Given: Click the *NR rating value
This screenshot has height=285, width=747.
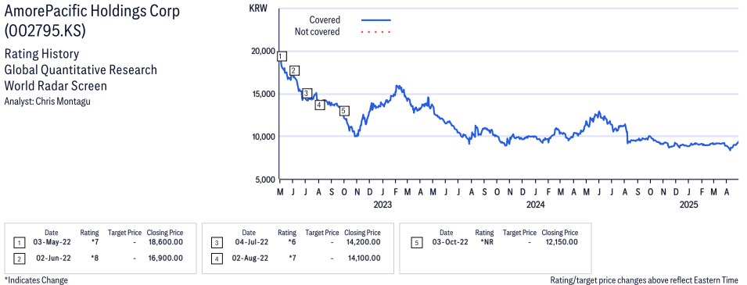Looking at the screenshot, I should coord(487,242).
